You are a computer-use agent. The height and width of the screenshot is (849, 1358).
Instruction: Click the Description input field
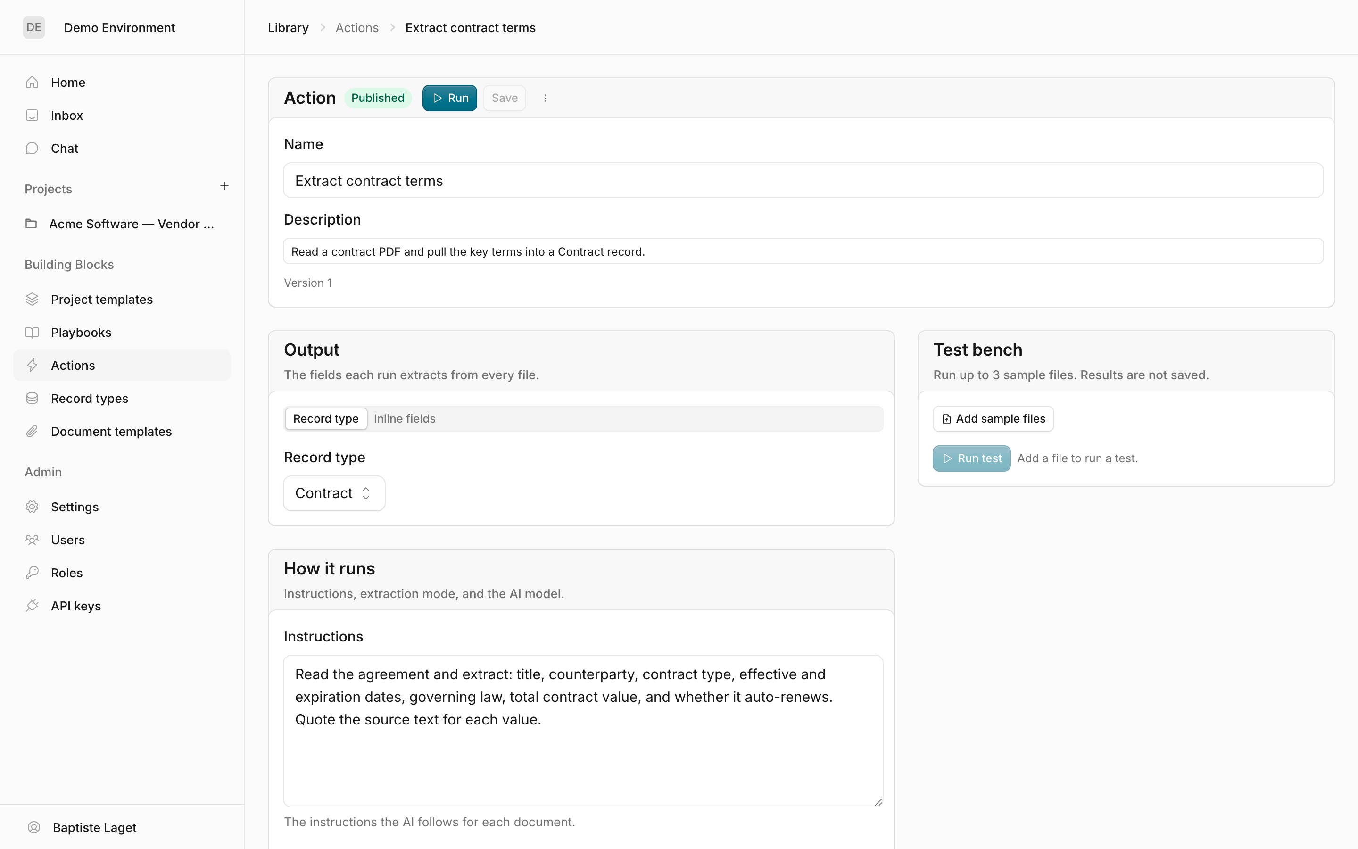point(803,251)
